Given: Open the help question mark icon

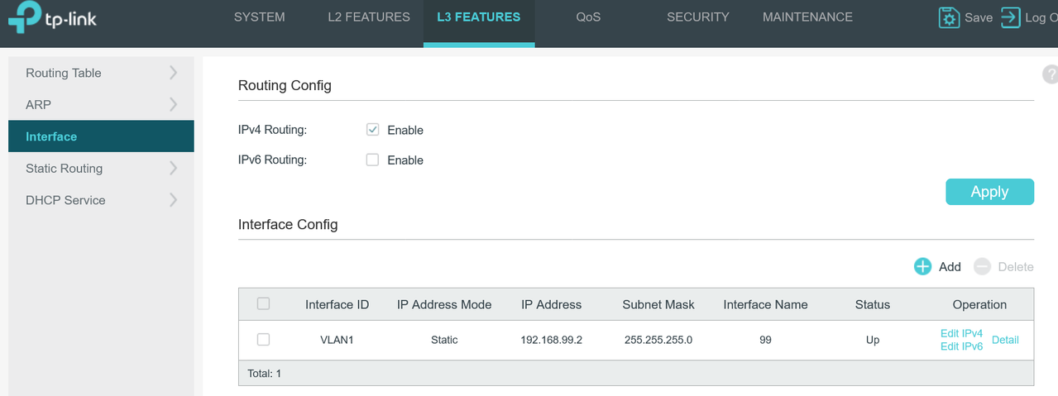Looking at the screenshot, I should click(1051, 75).
